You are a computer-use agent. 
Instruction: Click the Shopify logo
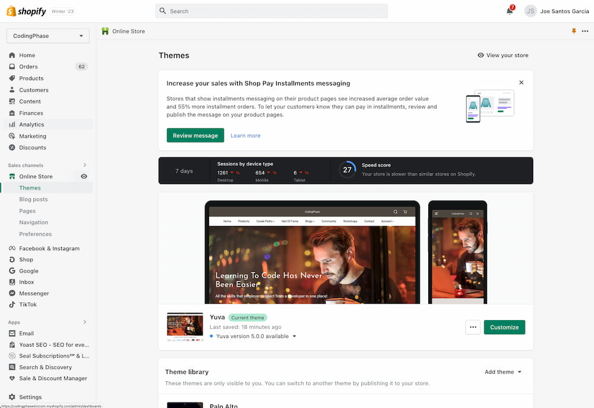coord(26,11)
